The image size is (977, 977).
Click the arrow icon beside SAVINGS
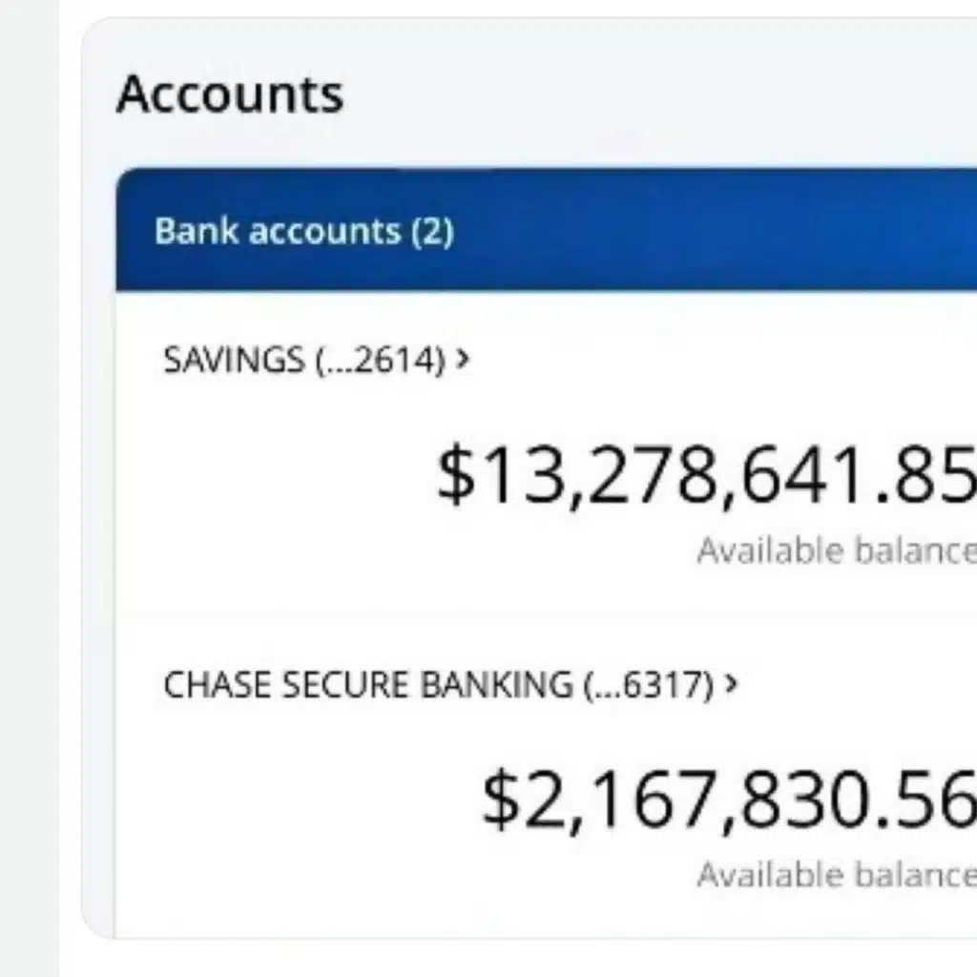pos(463,360)
